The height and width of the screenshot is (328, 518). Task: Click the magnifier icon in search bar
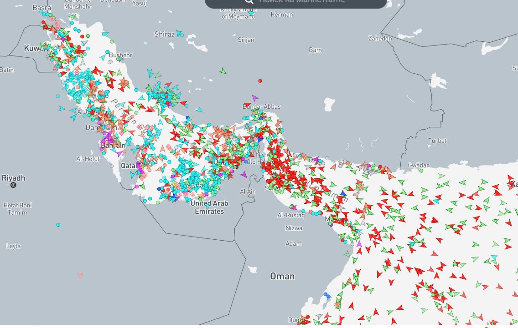click(x=249, y=2)
